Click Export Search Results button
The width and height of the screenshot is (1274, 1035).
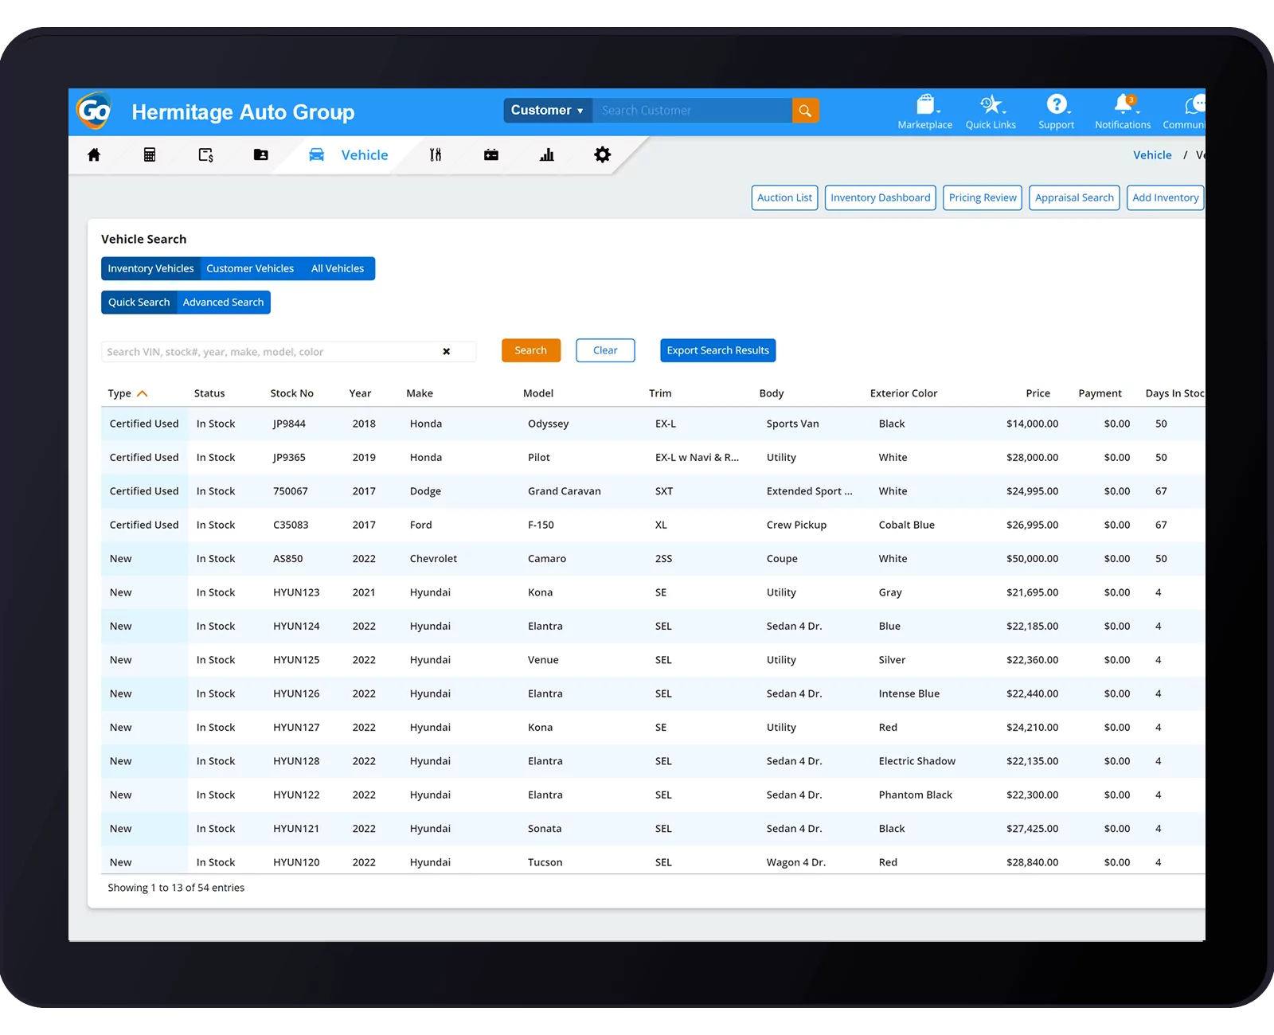tap(718, 350)
